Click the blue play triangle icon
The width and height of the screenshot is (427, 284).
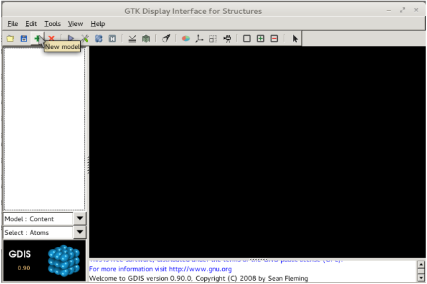(x=71, y=38)
